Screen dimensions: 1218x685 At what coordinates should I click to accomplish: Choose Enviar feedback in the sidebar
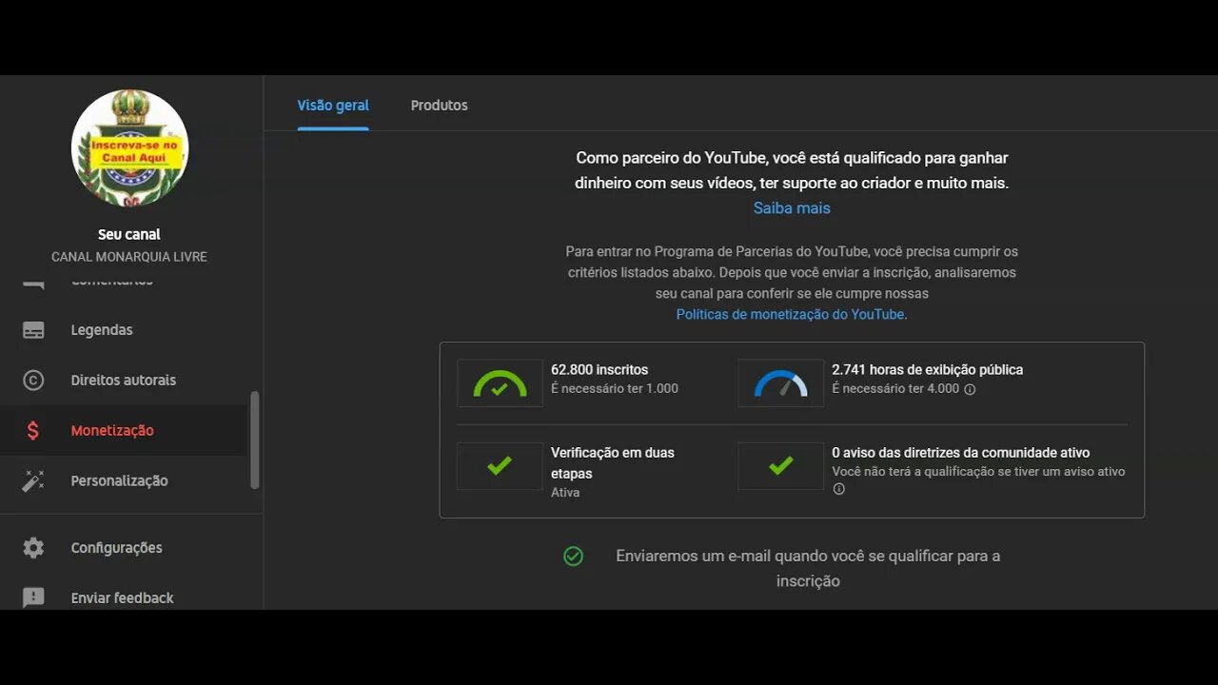click(122, 597)
